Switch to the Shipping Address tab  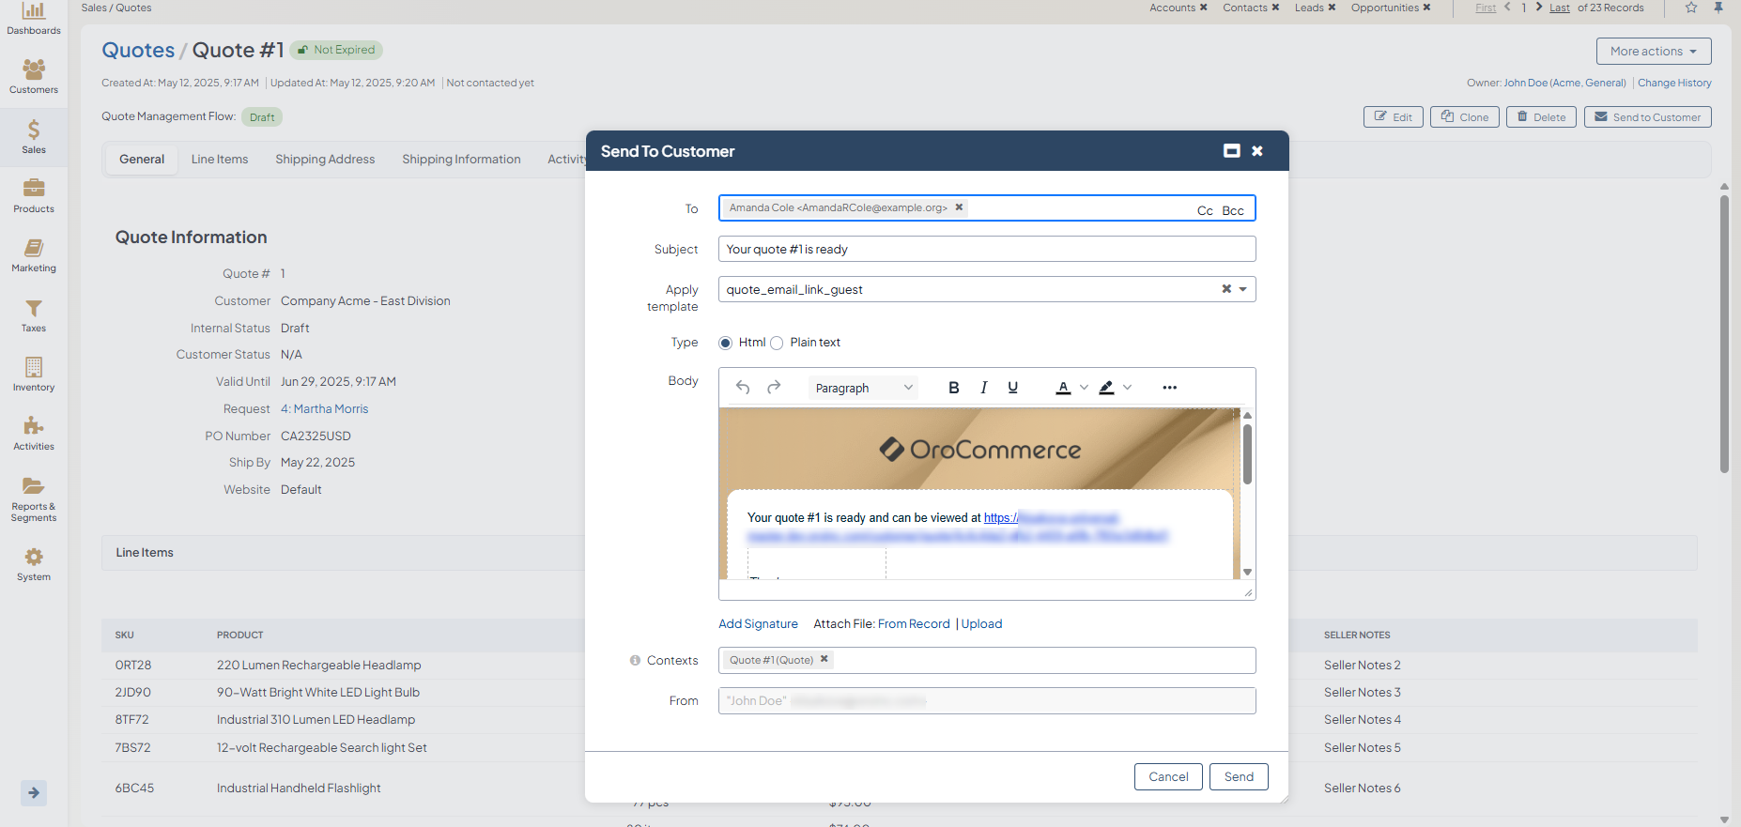325,160
